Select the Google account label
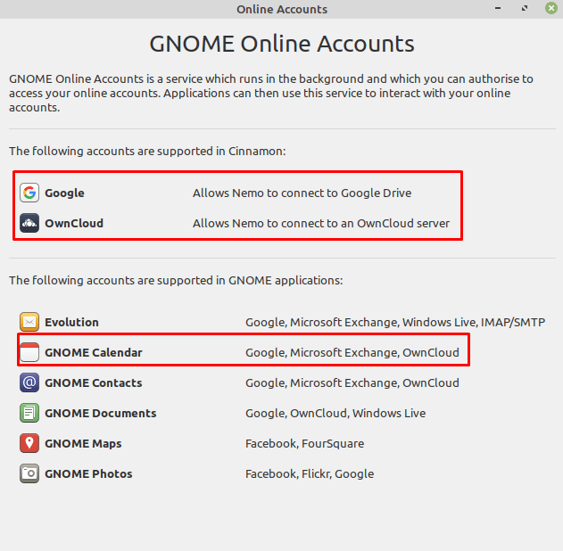 (x=64, y=193)
